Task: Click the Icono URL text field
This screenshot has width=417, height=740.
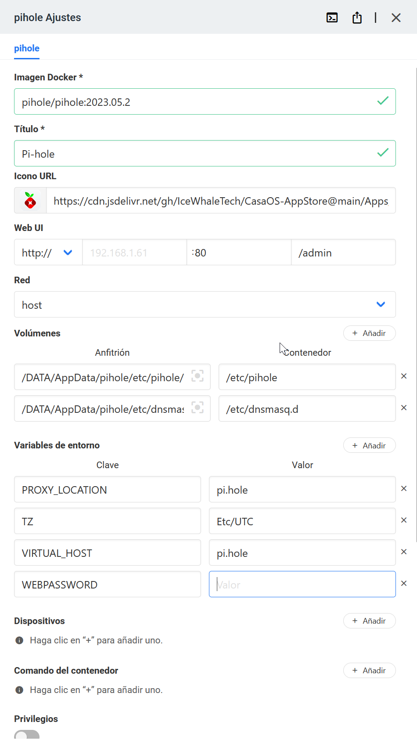Action: [221, 201]
